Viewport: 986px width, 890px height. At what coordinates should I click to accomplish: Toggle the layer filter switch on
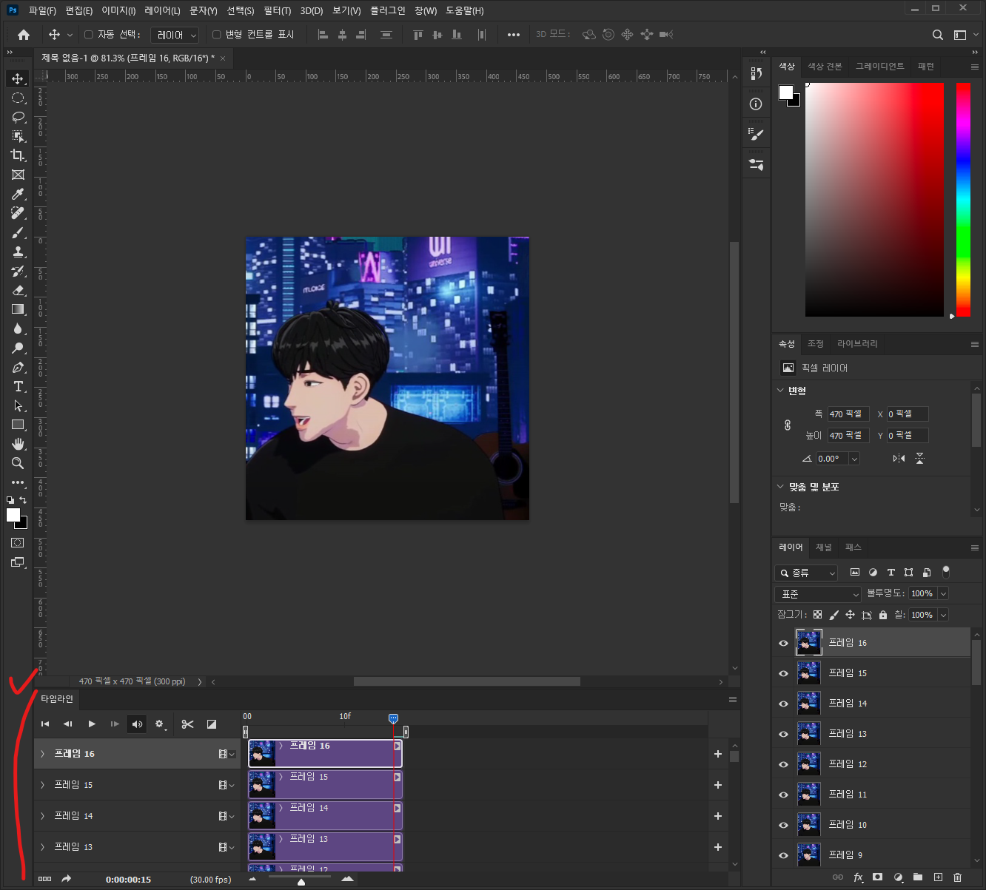coord(946,572)
